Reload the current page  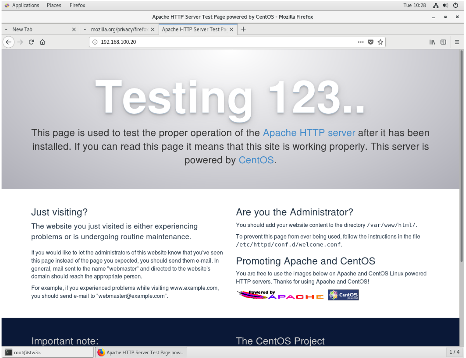coord(31,42)
